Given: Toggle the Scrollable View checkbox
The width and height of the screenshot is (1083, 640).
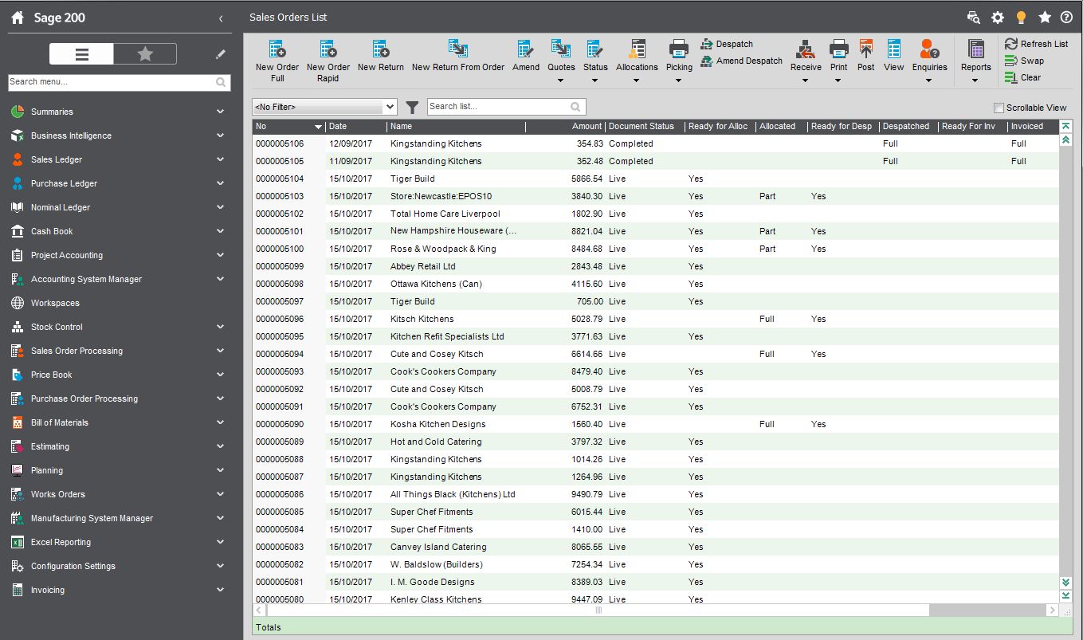Looking at the screenshot, I should coord(999,108).
